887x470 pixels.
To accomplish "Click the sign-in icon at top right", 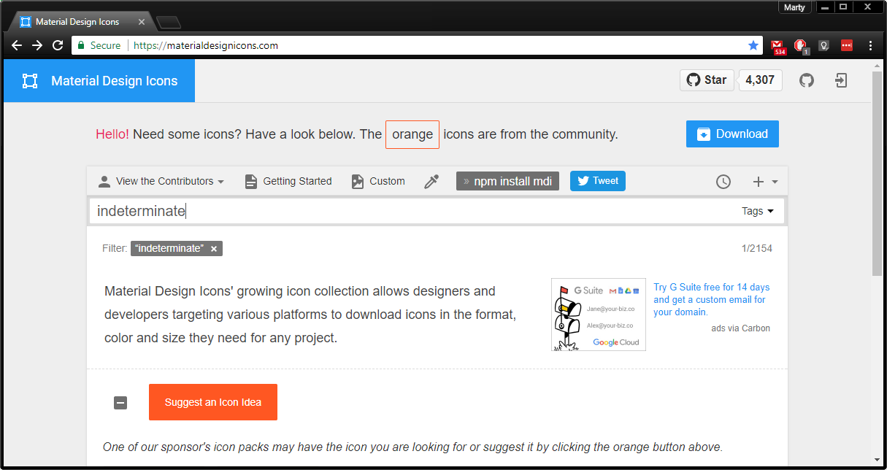I will pyautogui.click(x=841, y=80).
